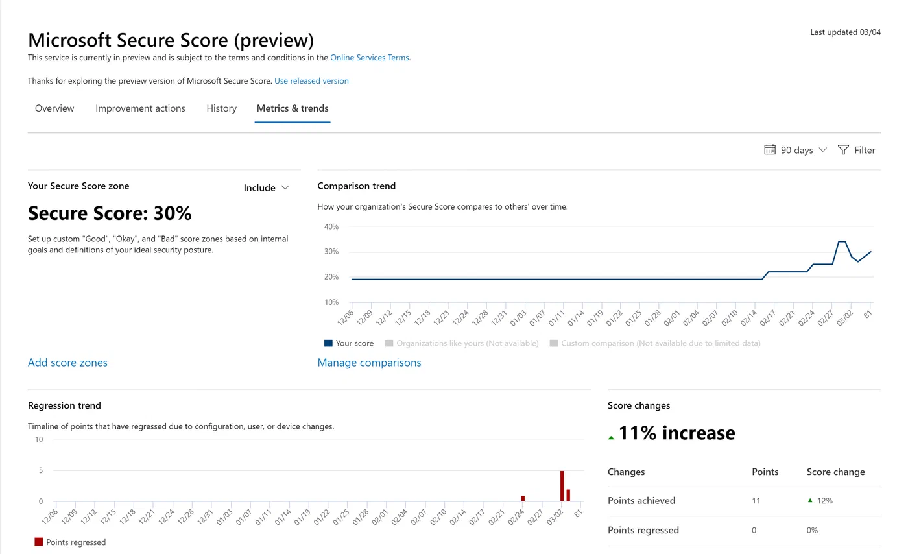The width and height of the screenshot is (908, 554).
Task: Click the green increase triangle beside 11% increase
Action: [x=611, y=438]
